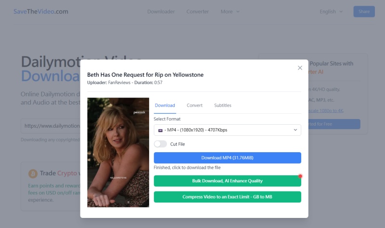Switch to the Subtitles tab
385x228 pixels.
click(x=223, y=106)
